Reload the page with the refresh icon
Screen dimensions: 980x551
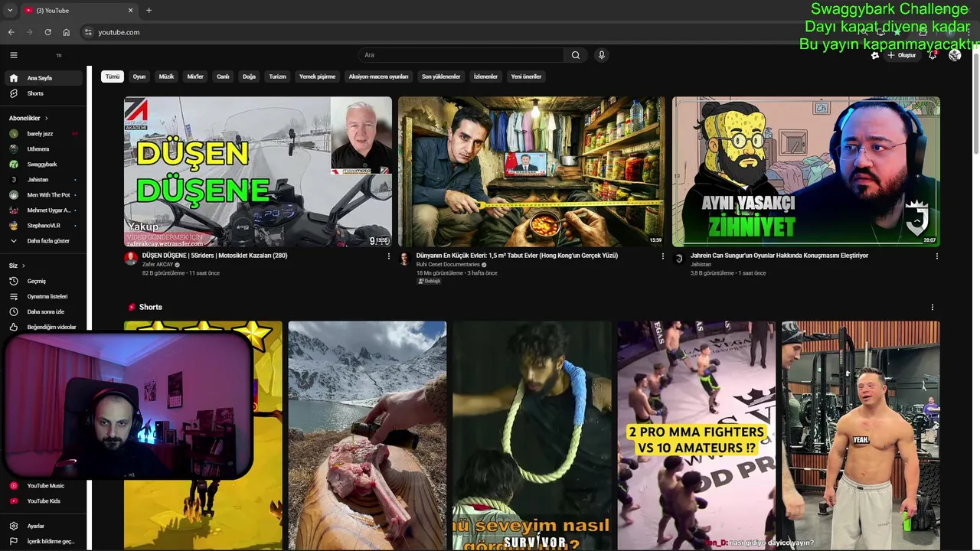(x=47, y=32)
